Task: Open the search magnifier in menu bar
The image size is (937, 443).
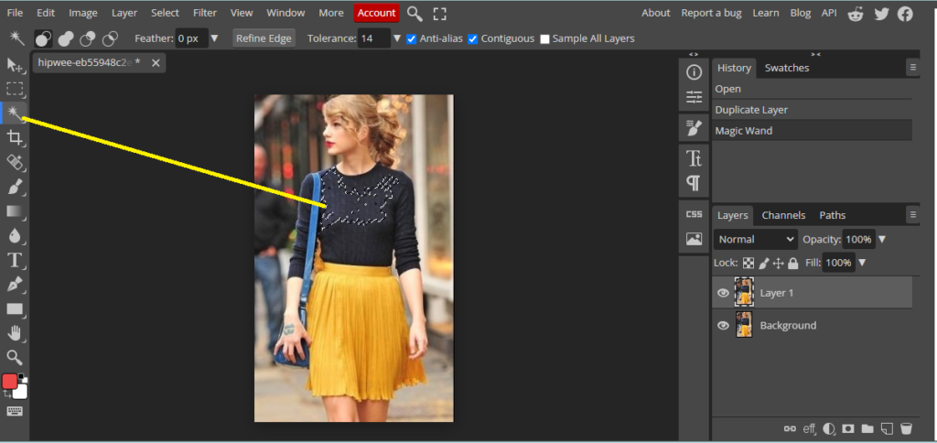Action: (415, 13)
